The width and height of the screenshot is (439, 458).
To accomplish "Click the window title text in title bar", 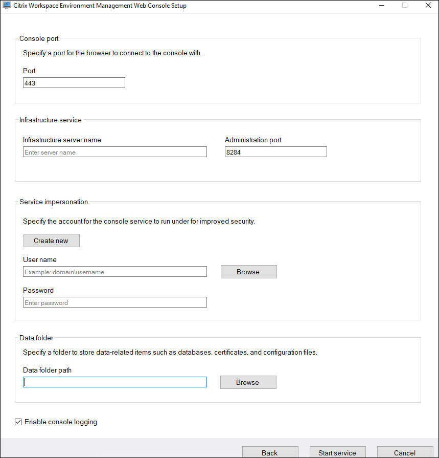I will point(100,6).
